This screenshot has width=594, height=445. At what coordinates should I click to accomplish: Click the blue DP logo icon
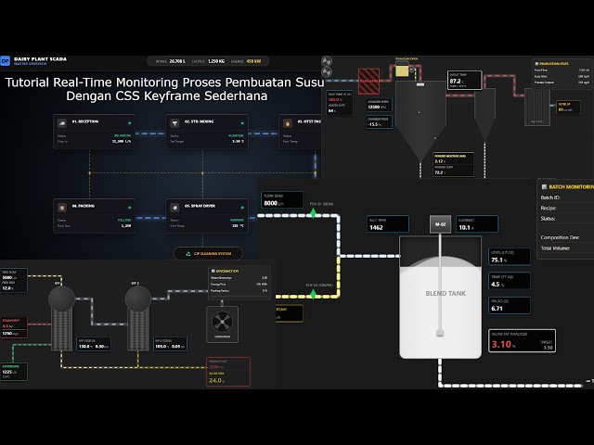[6, 61]
